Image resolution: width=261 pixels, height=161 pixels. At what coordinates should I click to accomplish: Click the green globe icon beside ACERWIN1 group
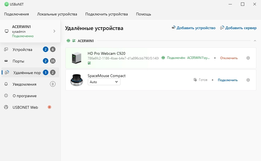click(x=68, y=41)
